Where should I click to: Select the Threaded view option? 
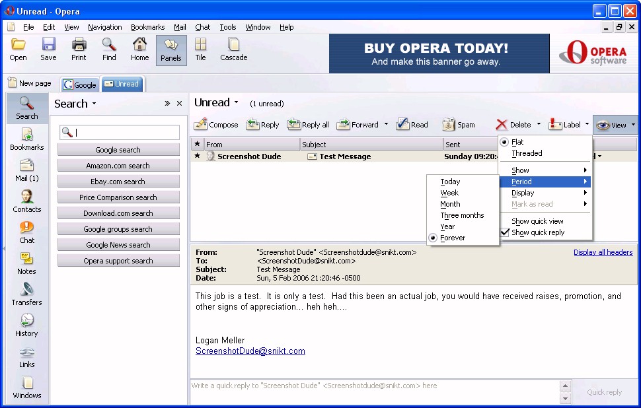(x=527, y=153)
